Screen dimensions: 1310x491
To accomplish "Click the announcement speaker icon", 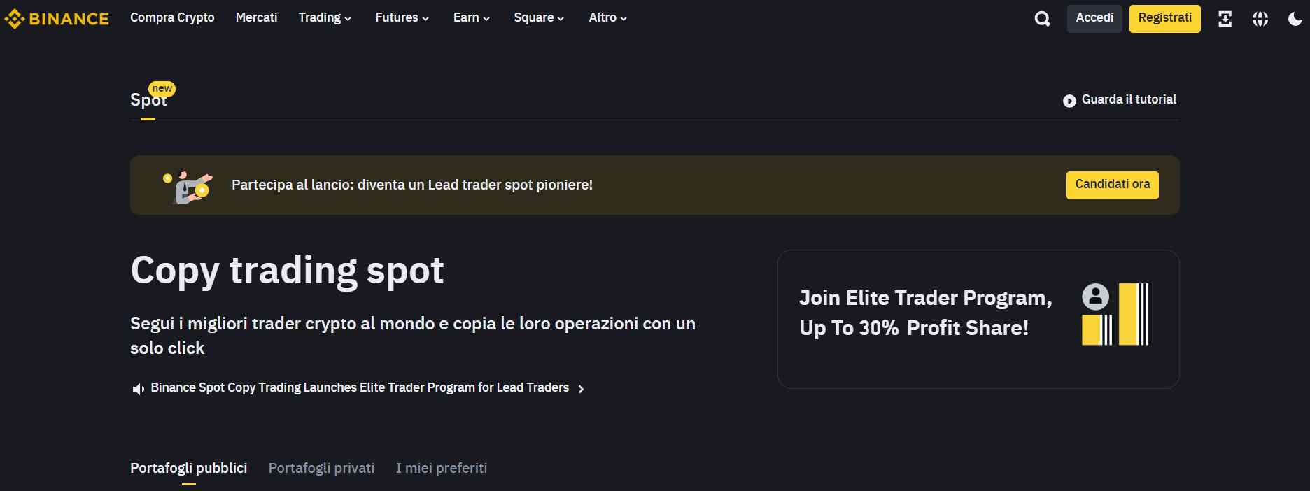I will click(x=138, y=388).
